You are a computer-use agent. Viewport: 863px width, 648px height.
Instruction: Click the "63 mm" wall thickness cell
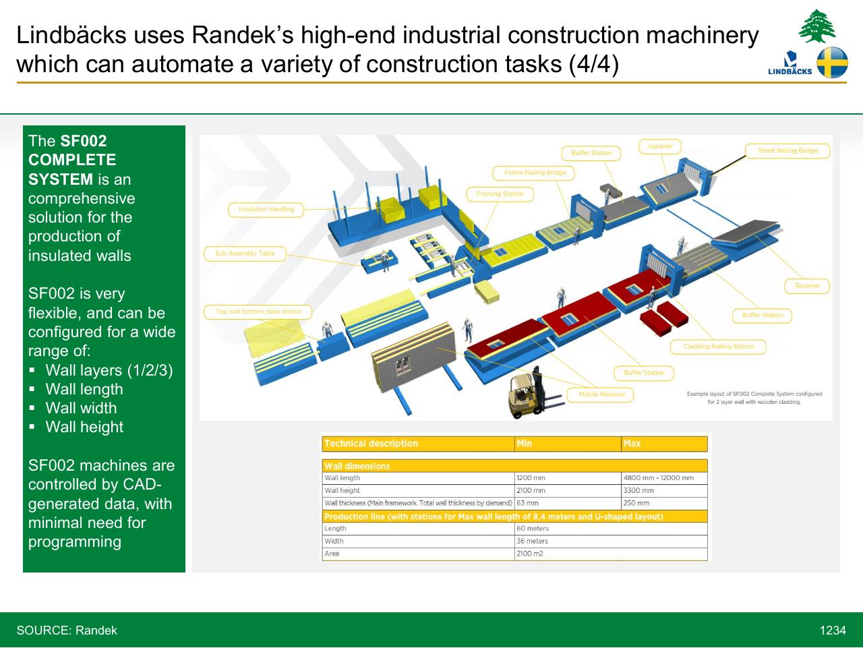[x=568, y=503]
